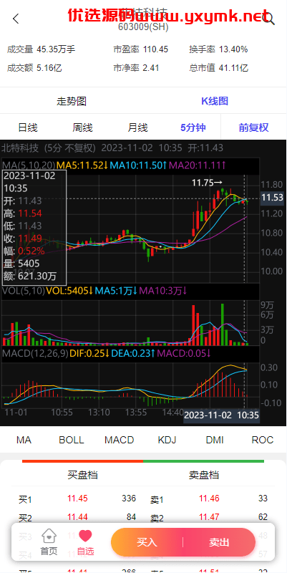The width and height of the screenshot is (287, 573).
Task: Click the tallest green volume bar
Action: [222, 324]
